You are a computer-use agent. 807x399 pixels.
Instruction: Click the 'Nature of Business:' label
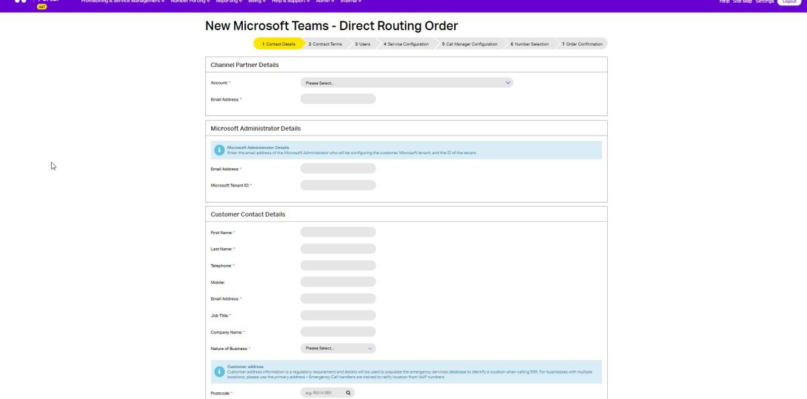231,349
